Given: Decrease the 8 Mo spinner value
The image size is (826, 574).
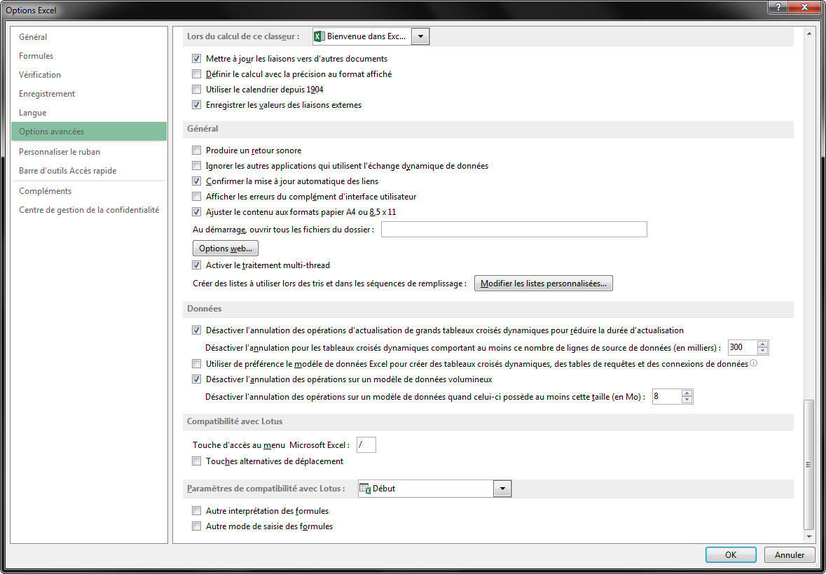Looking at the screenshot, I should 687,400.
